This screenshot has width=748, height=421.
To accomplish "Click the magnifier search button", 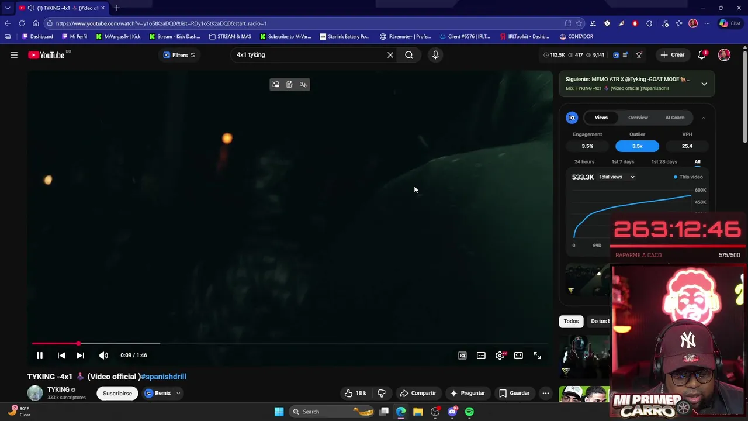I will pyautogui.click(x=409, y=55).
